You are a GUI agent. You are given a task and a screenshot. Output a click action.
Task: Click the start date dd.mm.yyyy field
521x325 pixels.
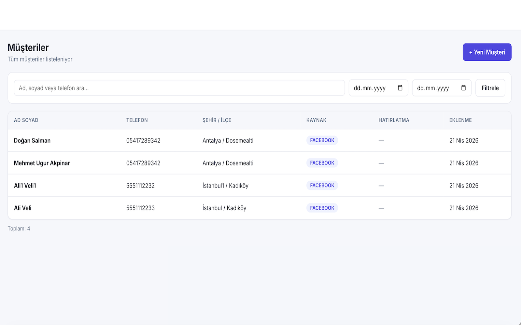370,88
